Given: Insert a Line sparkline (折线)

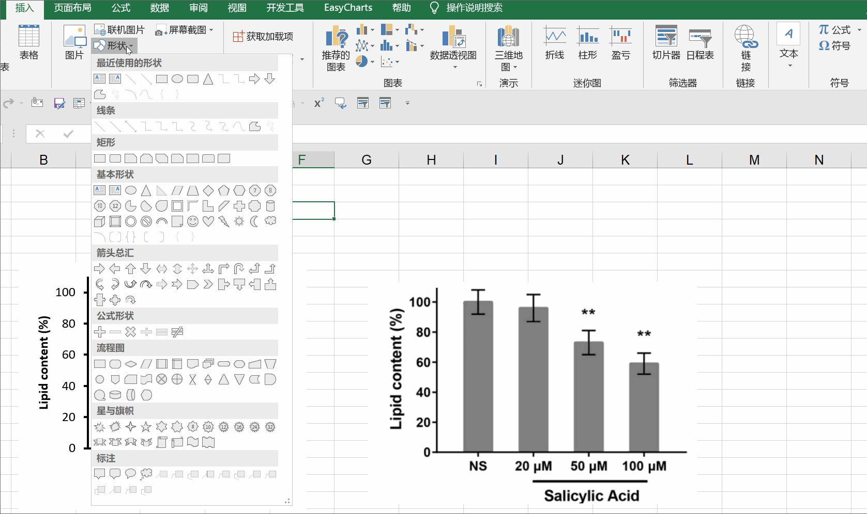Looking at the screenshot, I should coord(555,43).
